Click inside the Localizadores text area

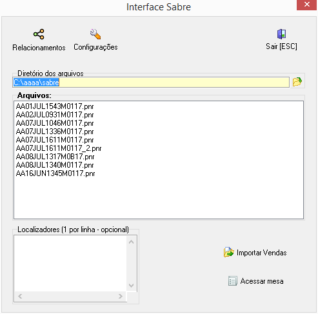coord(70,264)
